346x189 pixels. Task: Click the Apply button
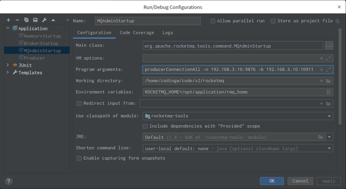329,181
